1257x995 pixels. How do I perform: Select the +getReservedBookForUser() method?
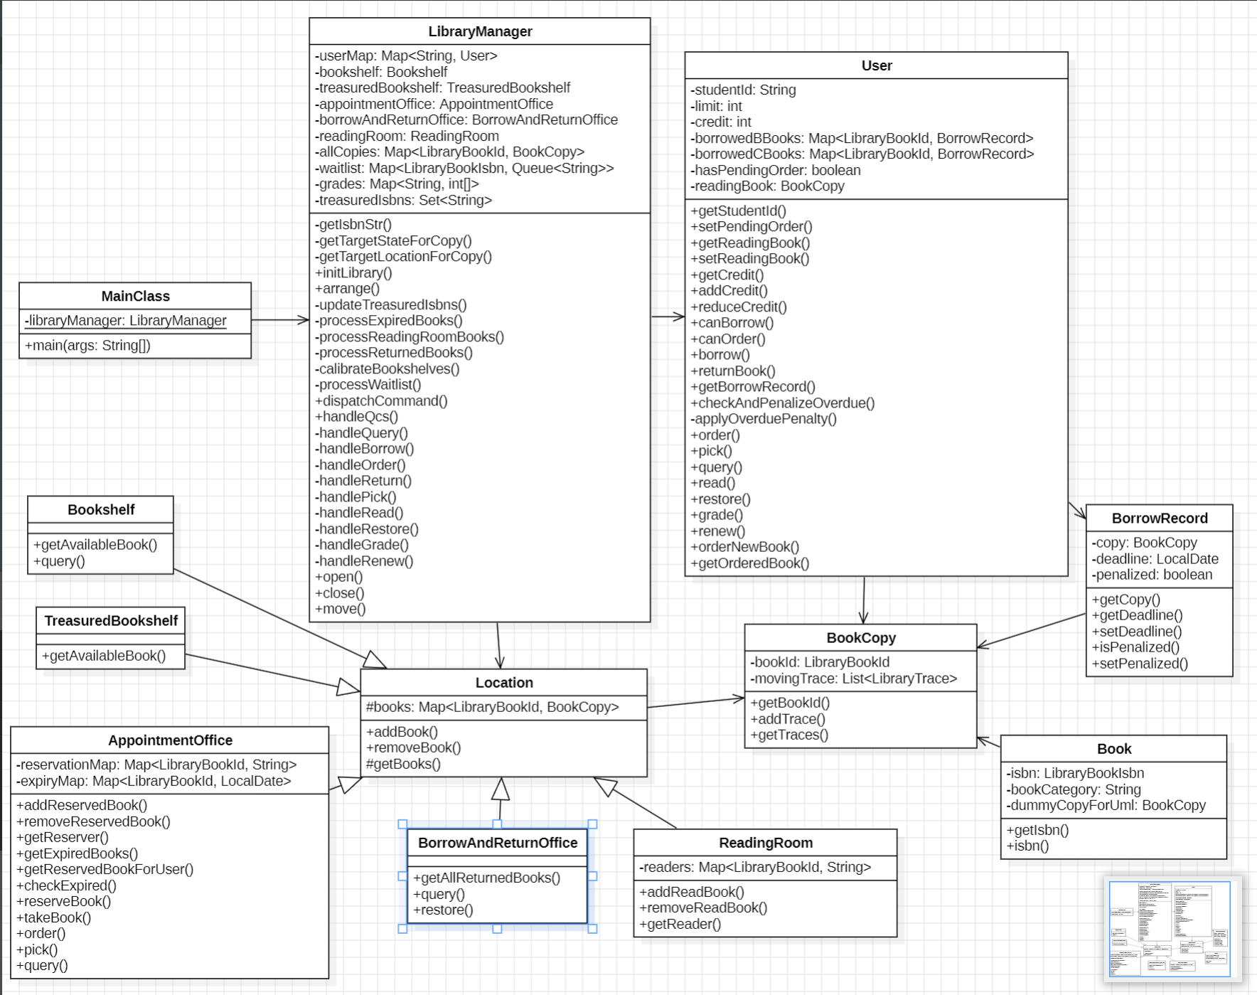[105, 868]
